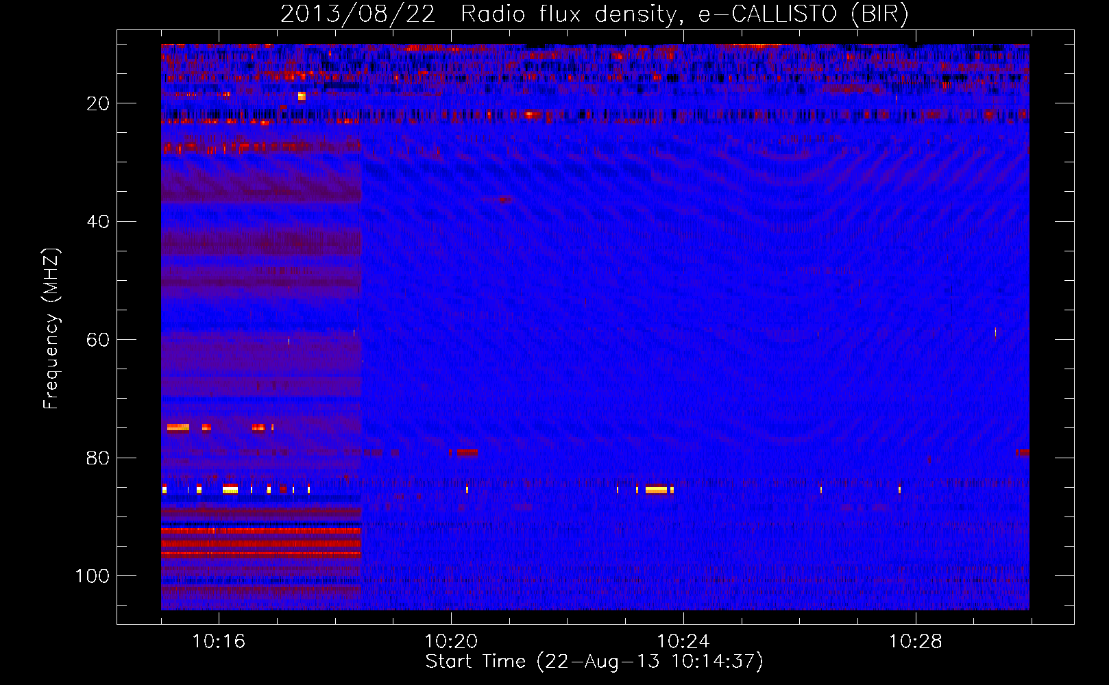This screenshot has height=685, width=1109.
Task: Click the plot title "2013/08/22 Radio flux density, e-CALLISTO (BIR)"
Action: click(x=594, y=14)
